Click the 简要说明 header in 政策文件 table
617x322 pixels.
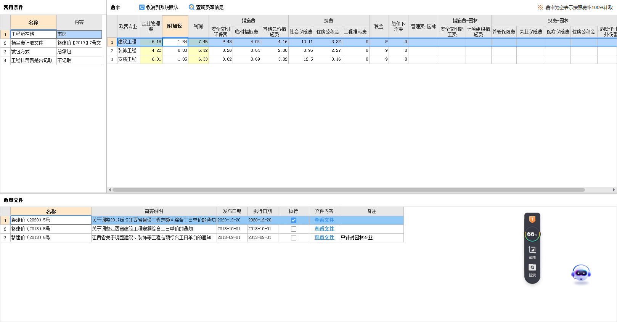coord(154,211)
